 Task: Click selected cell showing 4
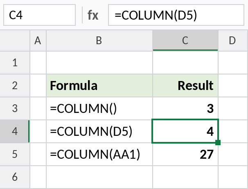coord(185,131)
